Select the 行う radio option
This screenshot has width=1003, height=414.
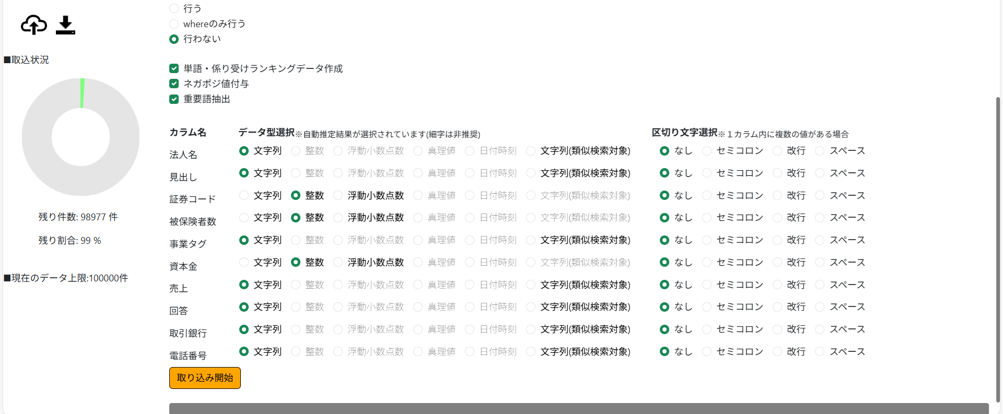point(174,8)
